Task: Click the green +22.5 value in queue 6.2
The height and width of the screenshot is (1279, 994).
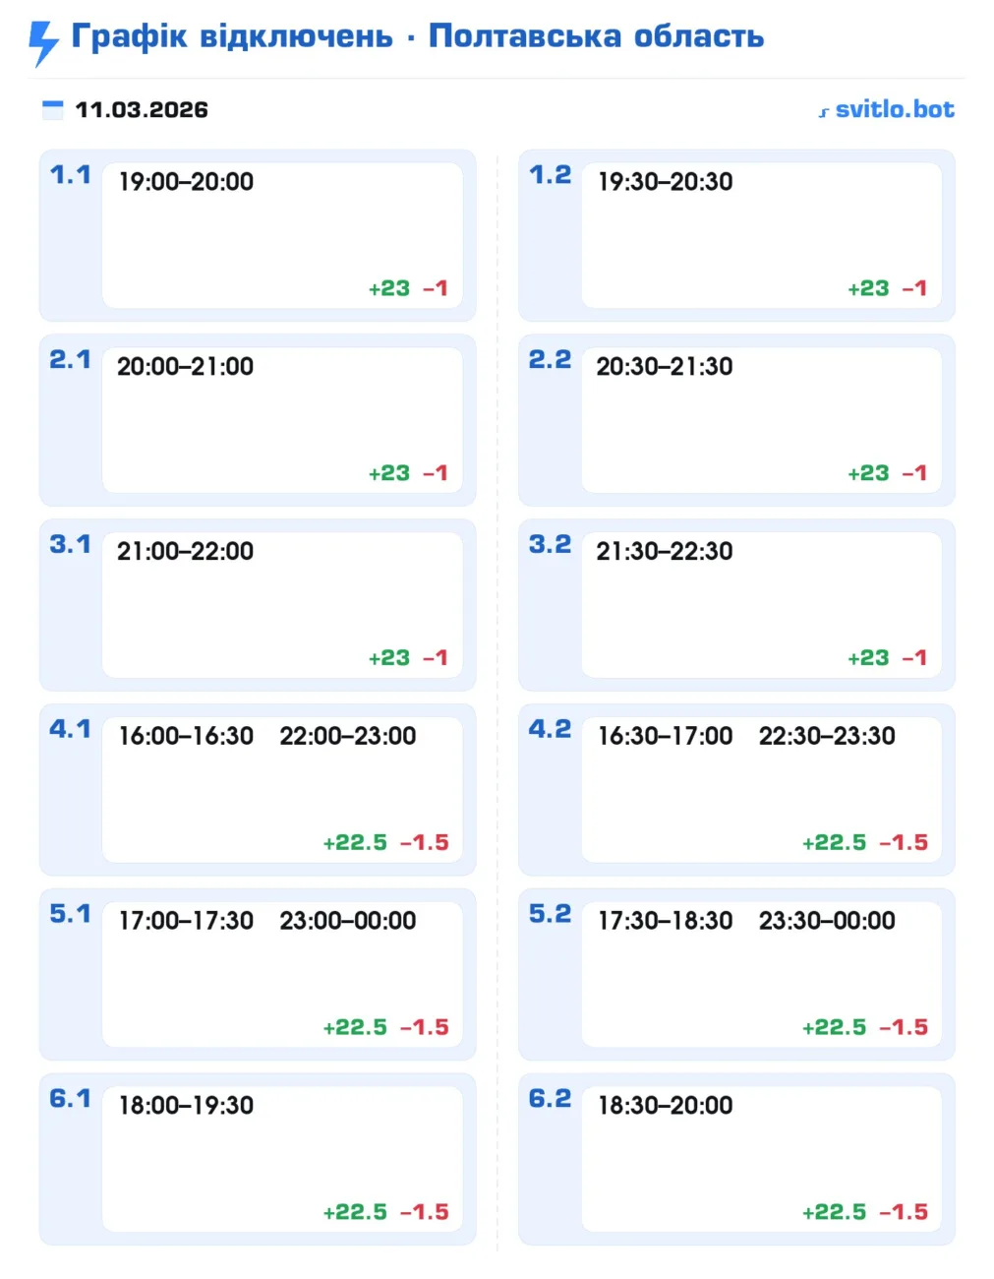Action: tap(834, 1212)
